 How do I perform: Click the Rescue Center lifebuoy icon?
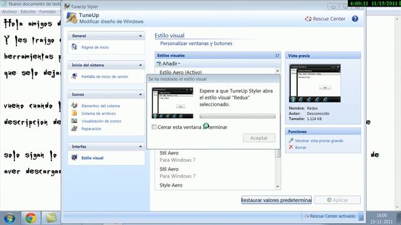308,19
